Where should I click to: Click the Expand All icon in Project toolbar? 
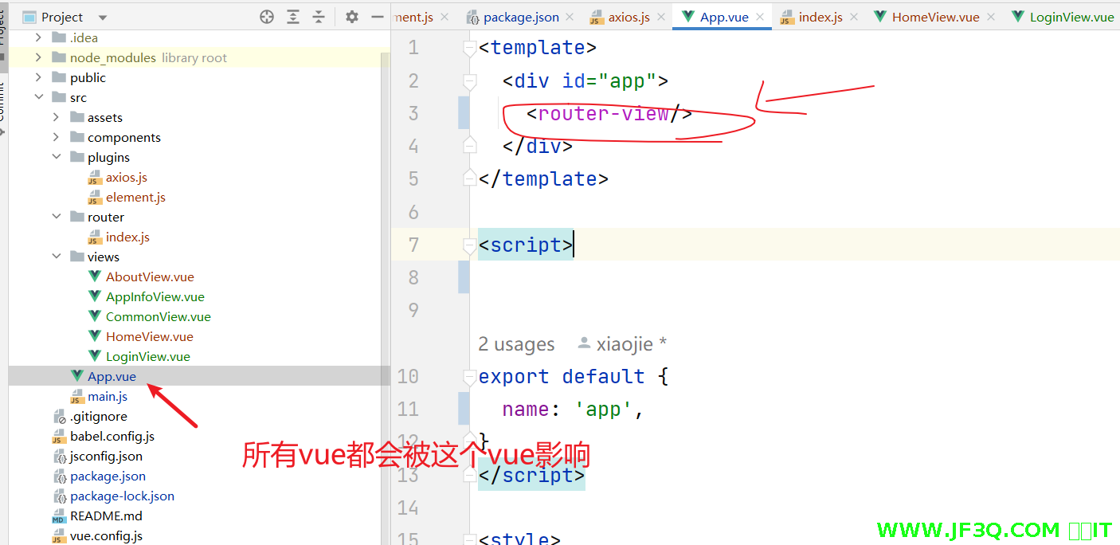(293, 17)
